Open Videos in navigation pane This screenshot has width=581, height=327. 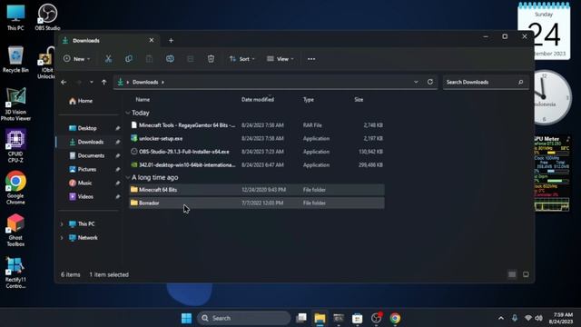click(x=86, y=196)
